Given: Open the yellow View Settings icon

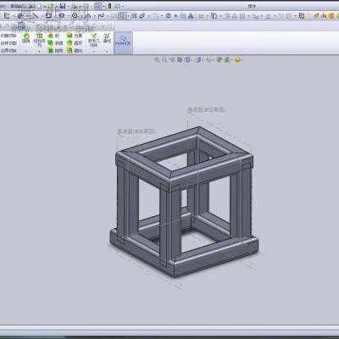Looking at the screenshot, I should coord(237,59).
